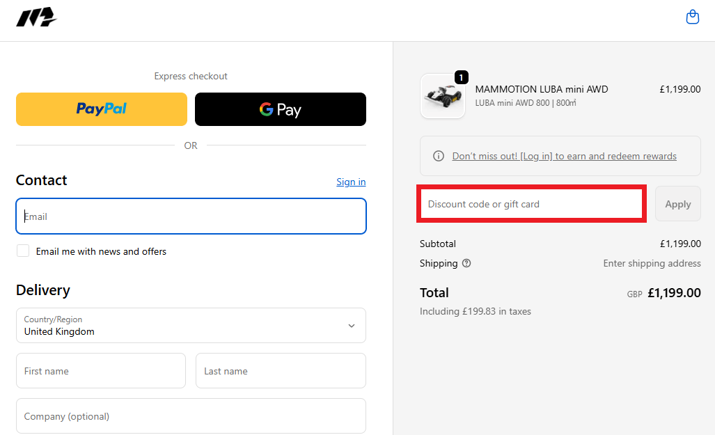Focus the Email input field
This screenshot has height=435, width=715.
click(x=191, y=216)
